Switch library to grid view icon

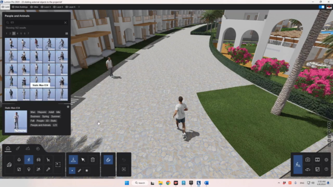pos(67,33)
